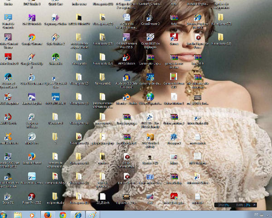The height and width of the screenshot is (218, 272).
Task: Open the folder named Nova pasta (15)
Action: click(103, 40)
